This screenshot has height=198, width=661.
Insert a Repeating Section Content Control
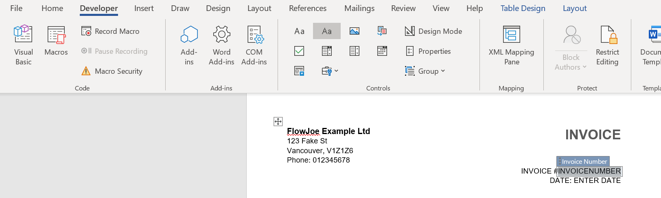[299, 71]
